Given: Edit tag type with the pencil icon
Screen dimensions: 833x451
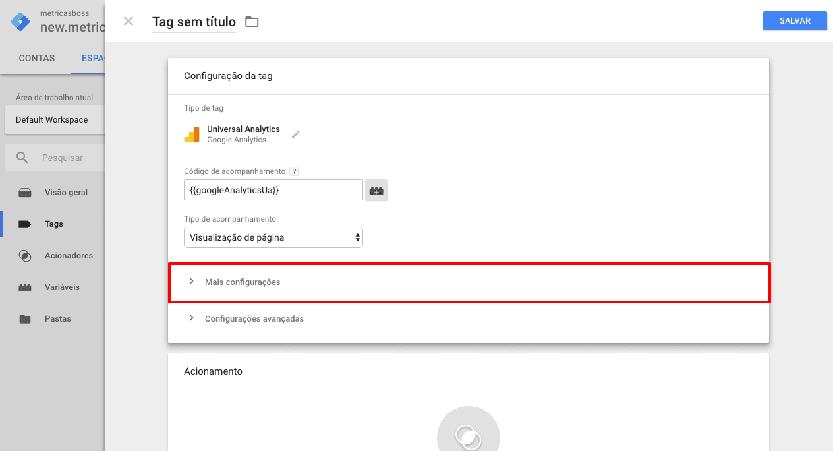Looking at the screenshot, I should 295,134.
